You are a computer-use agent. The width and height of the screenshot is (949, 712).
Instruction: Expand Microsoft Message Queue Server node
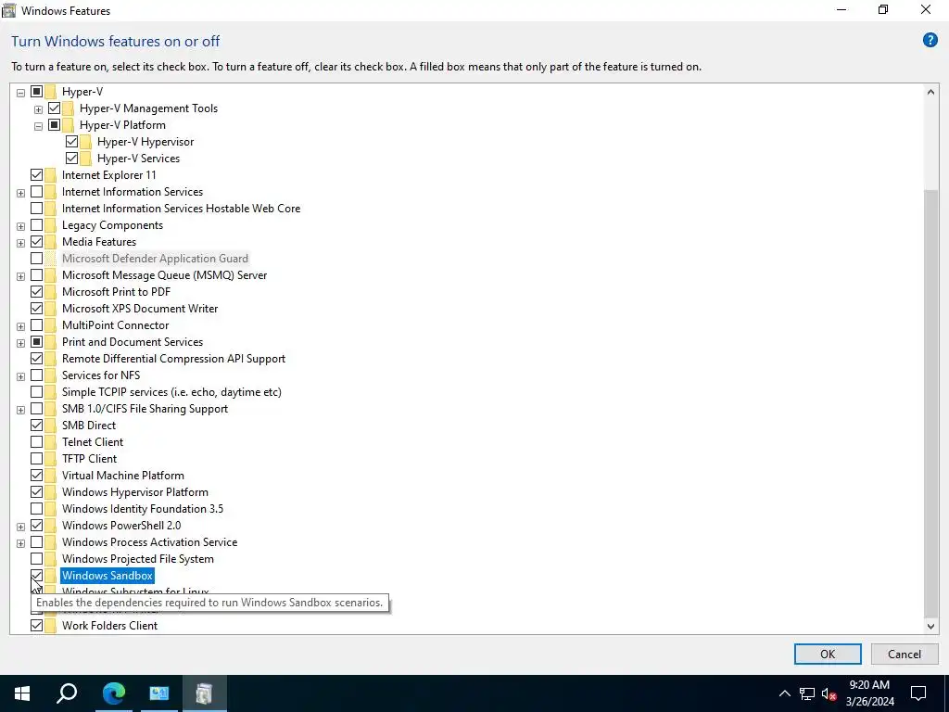tap(20, 276)
